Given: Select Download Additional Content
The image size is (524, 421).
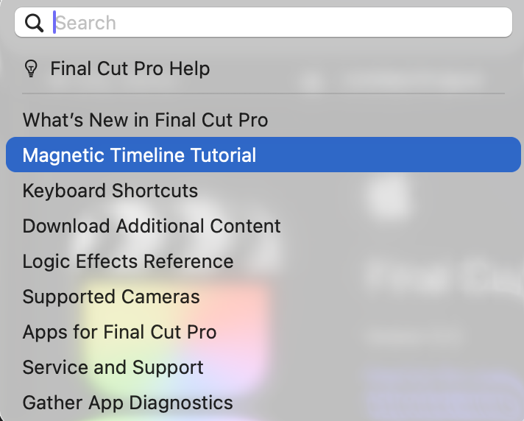Looking at the screenshot, I should pyautogui.click(x=152, y=226).
